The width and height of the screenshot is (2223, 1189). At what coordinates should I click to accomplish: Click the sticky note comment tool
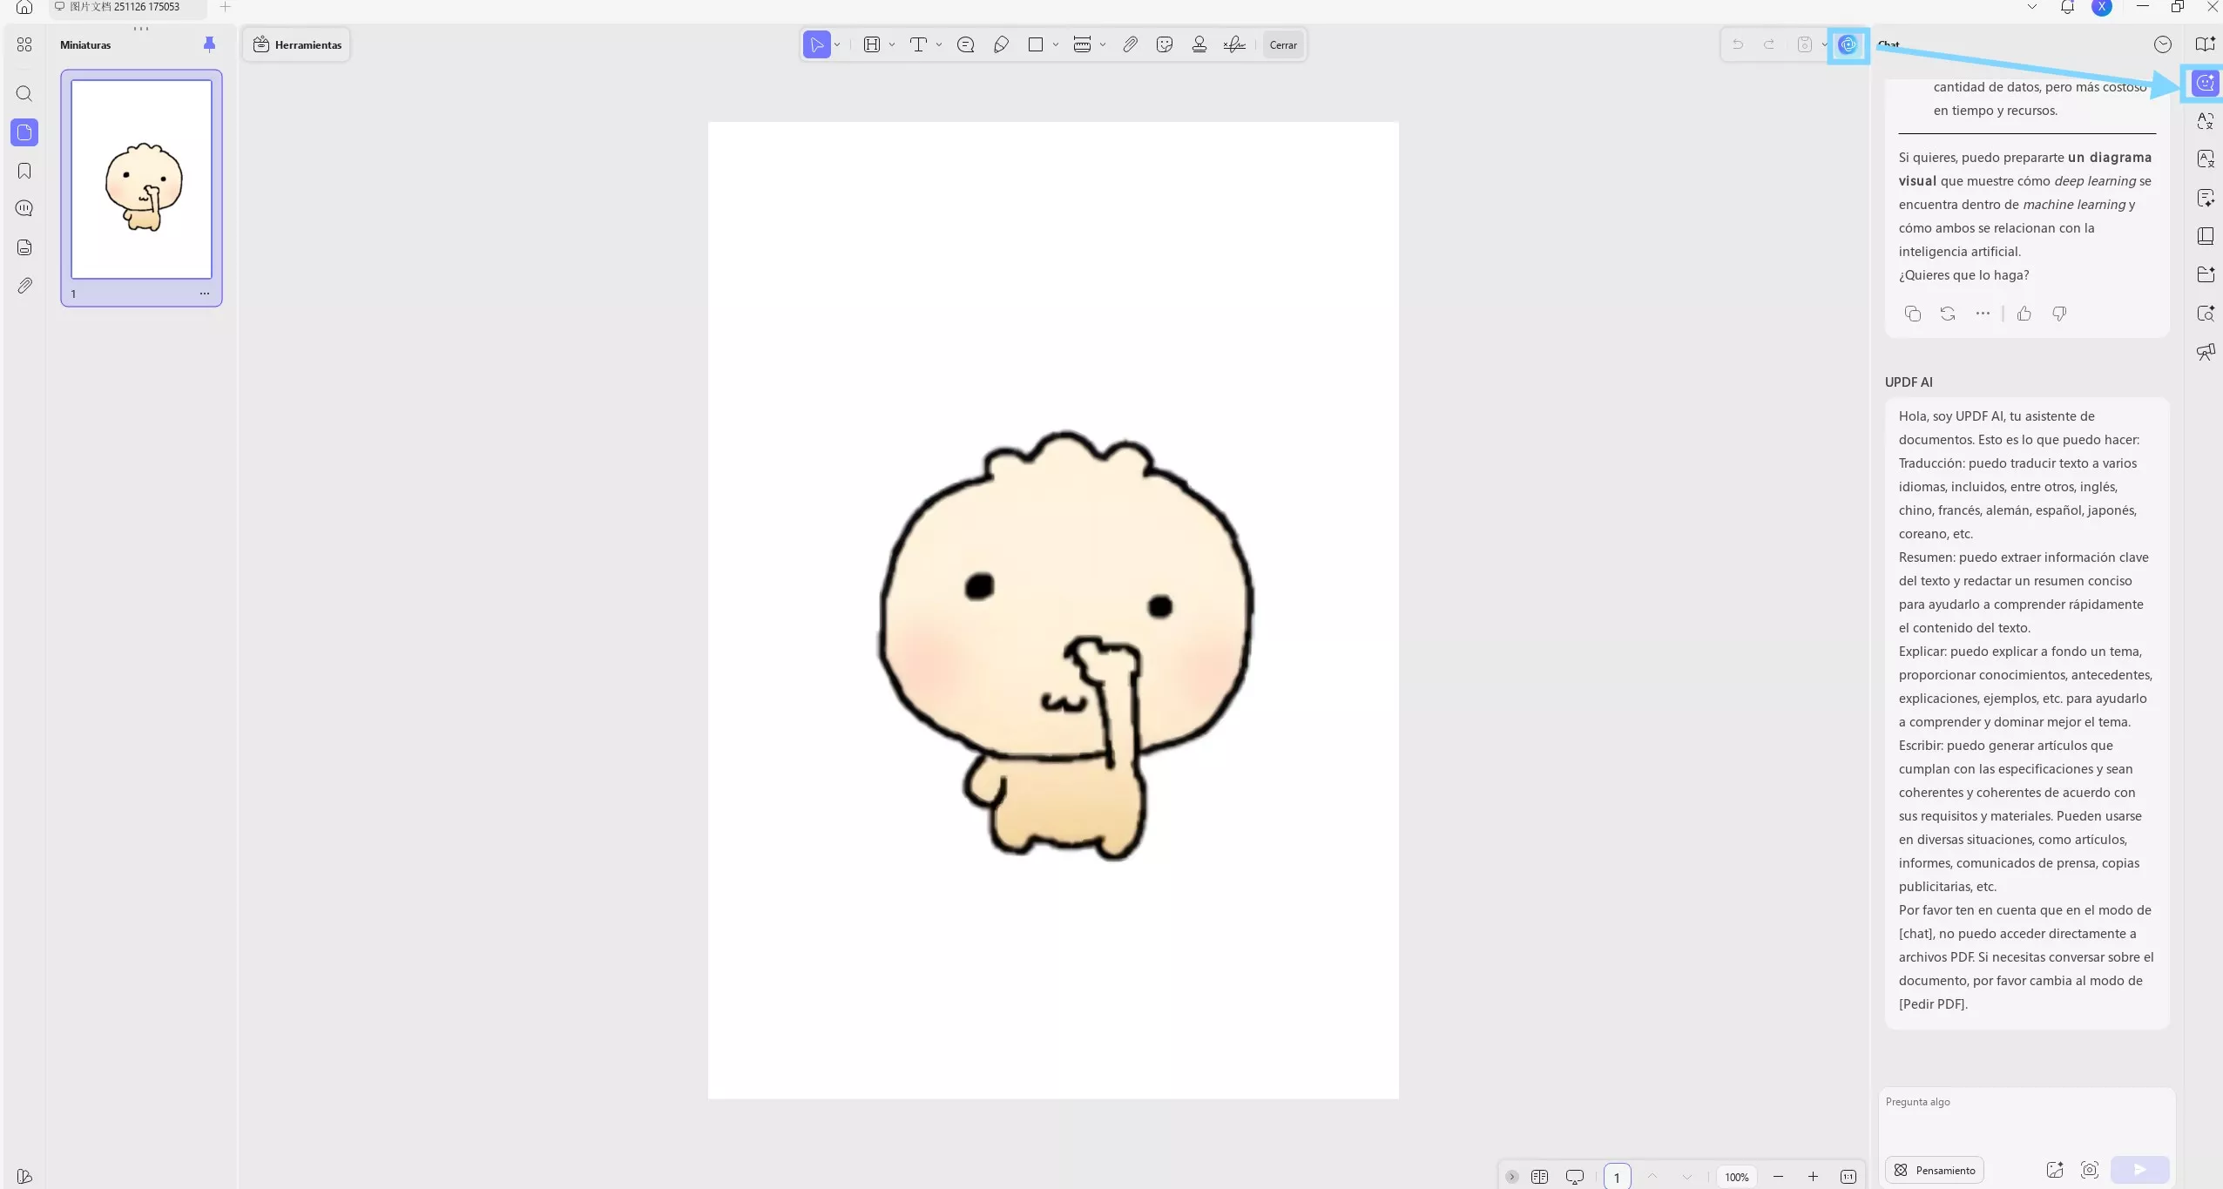(x=965, y=44)
